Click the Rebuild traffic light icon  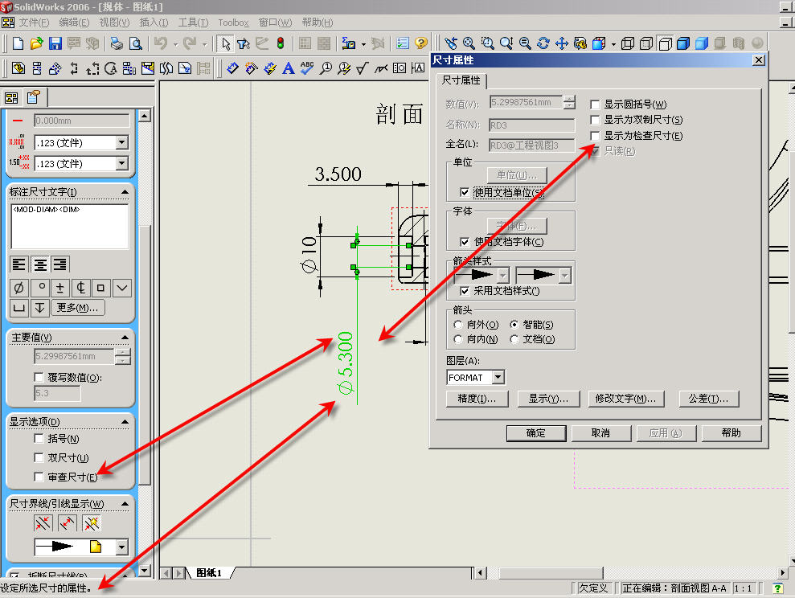tap(281, 43)
